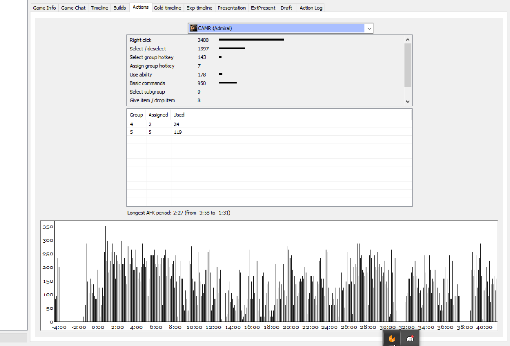Switch to the Game Info tab
510x346 pixels.
click(44, 8)
